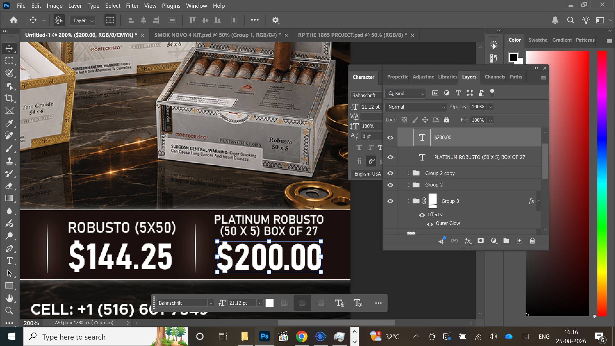The height and width of the screenshot is (346, 615).
Task: Select the Horizontal Type tool
Action: point(9,261)
